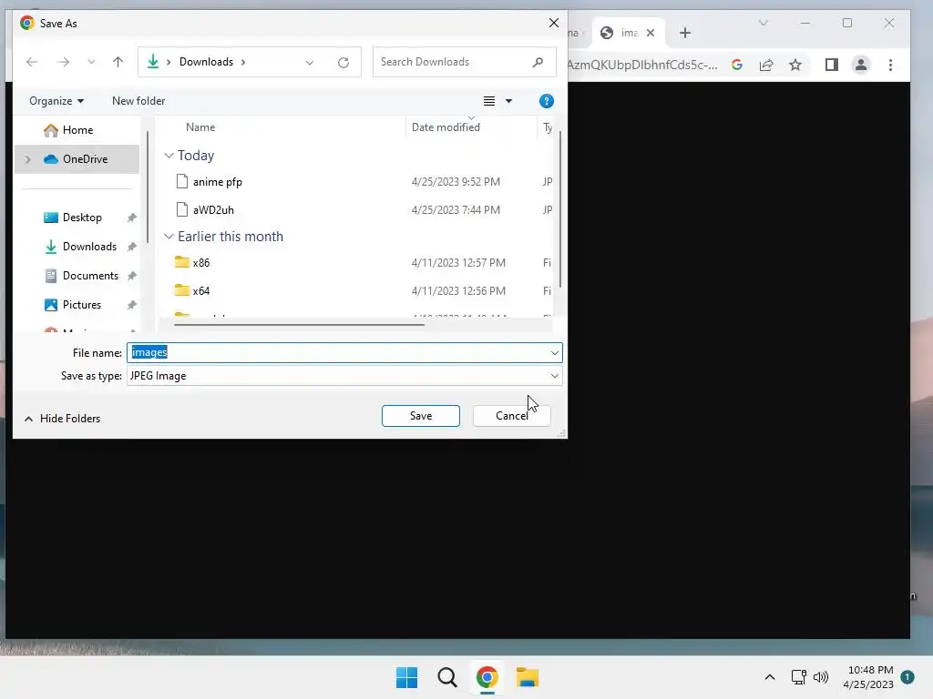Open Downloads in the navigation pane
The height and width of the screenshot is (699, 933).
pyautogui.click(x=89, y=247)
